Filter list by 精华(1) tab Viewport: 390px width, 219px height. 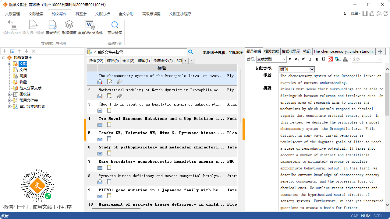pyautogui.click(x=144, y=61)
